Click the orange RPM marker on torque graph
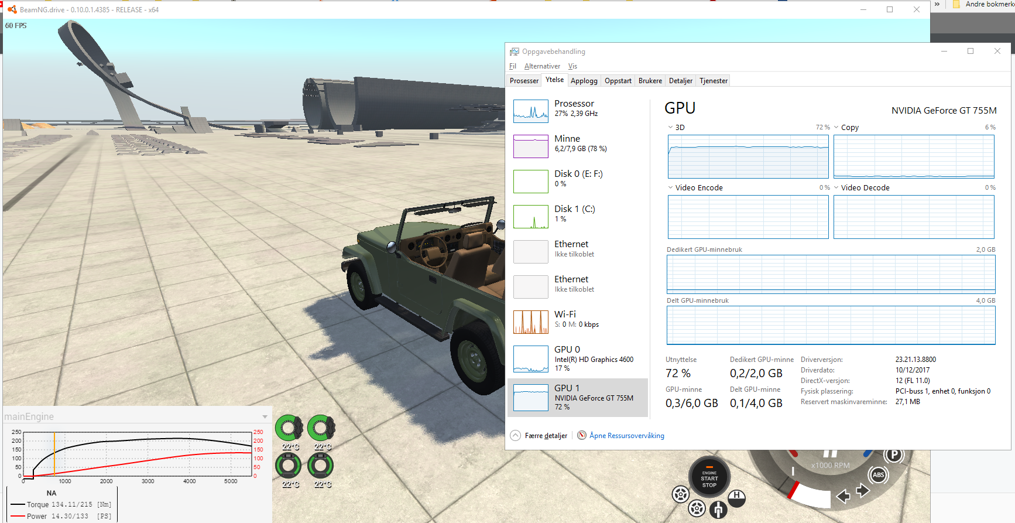The image size is (1015, 523). tap(54, 455)
